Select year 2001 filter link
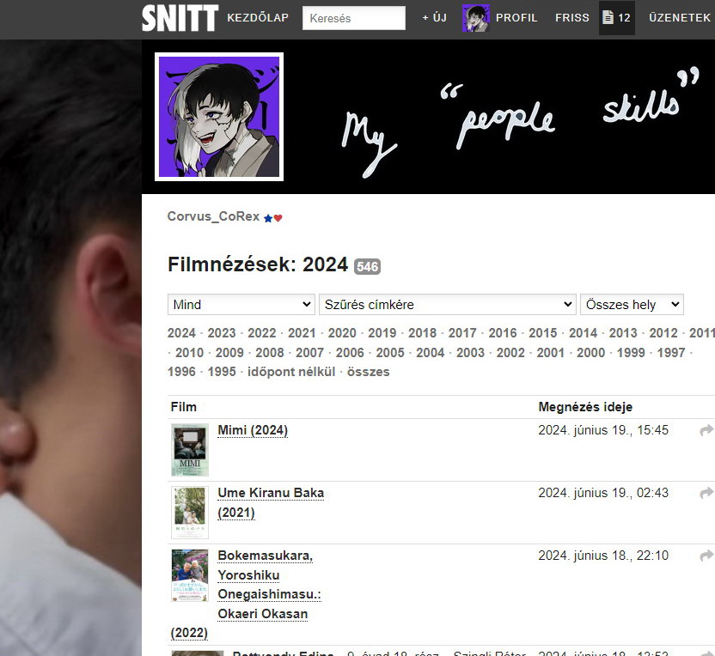Viewport: 715px width, 656px height. click(550, 353)
